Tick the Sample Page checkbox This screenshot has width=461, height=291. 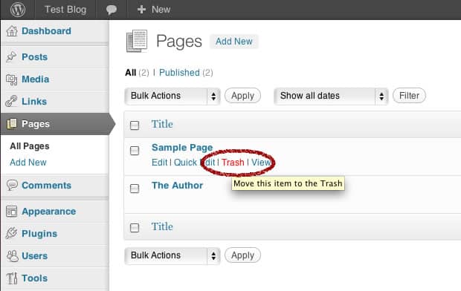[135, 151]
